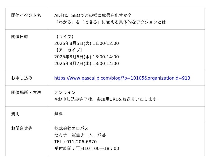
Task: Select the company name 株式会社オロパス
Action: [x=71, y=128]
